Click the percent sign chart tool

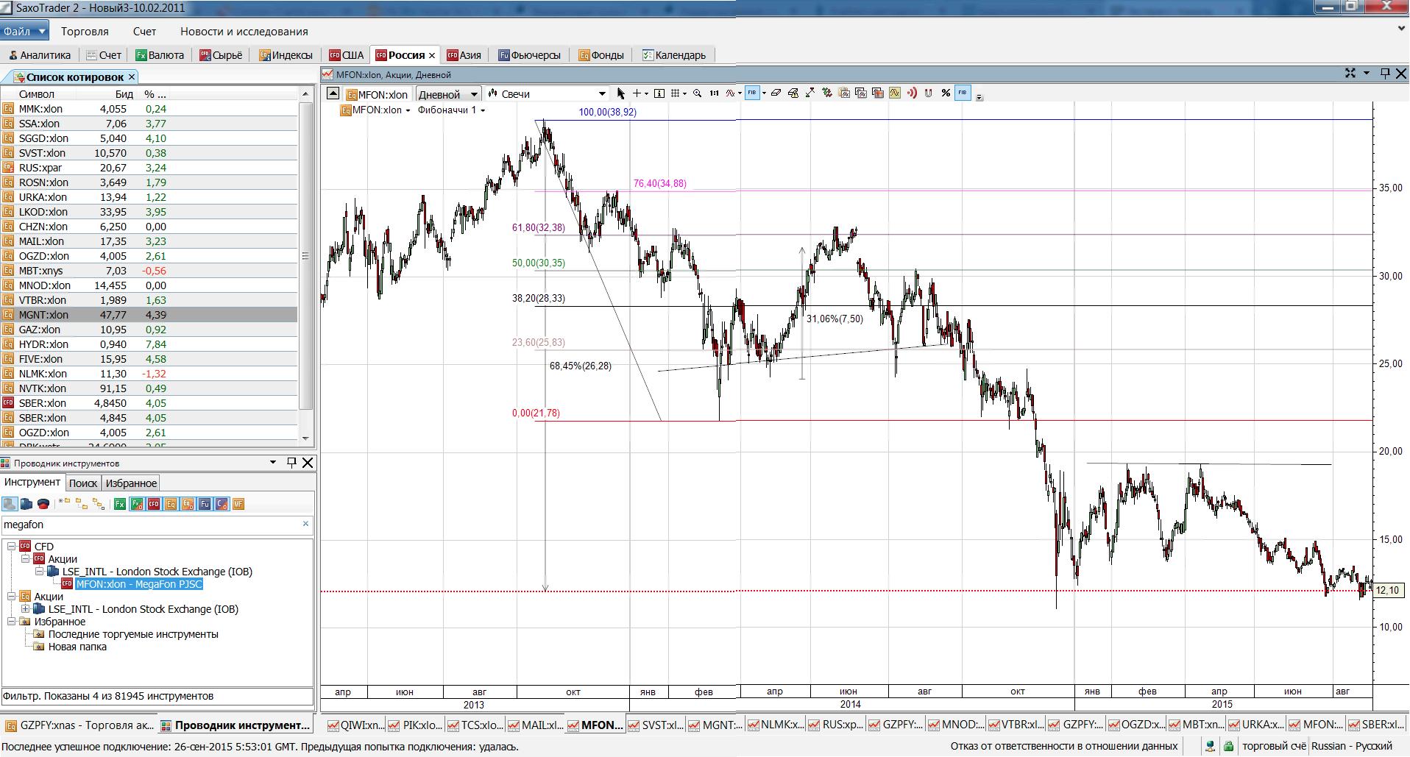(x=946, y=93)
